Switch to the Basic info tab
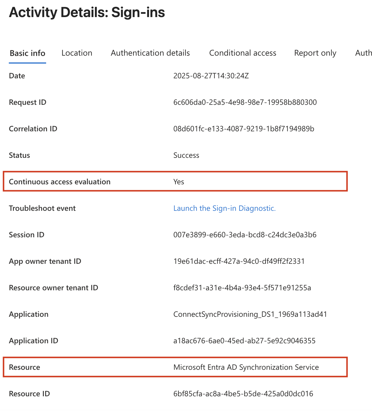Viewport: 372px width, 411px height. tap(27, 53)
